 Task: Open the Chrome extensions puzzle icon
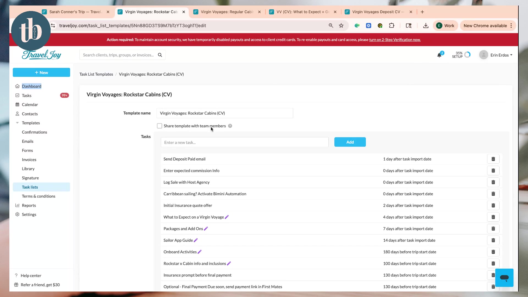click(392, 26)
